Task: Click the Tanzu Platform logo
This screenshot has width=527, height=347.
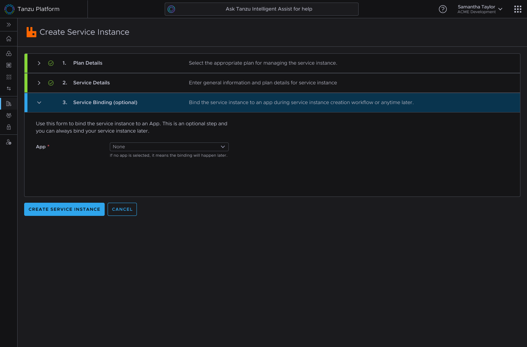Action: (x=10, y=9)
